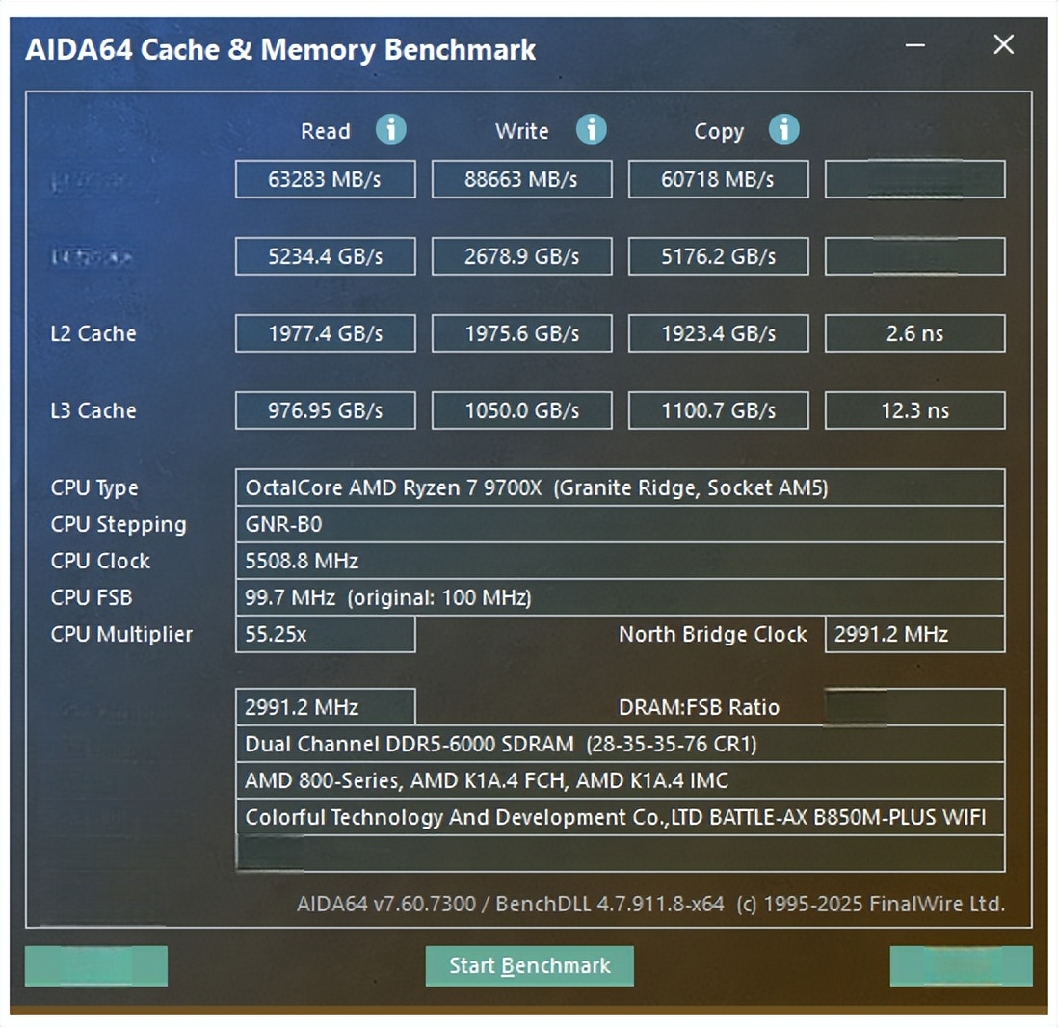Click the 5176.2 GB/s copy result
The image size is (1058, 1027).
click(x=718, y=255)
